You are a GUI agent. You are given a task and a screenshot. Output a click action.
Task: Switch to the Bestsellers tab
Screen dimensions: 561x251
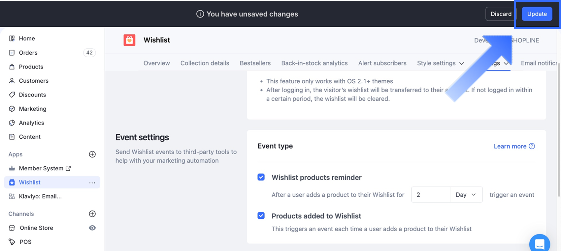click(255, 63)
